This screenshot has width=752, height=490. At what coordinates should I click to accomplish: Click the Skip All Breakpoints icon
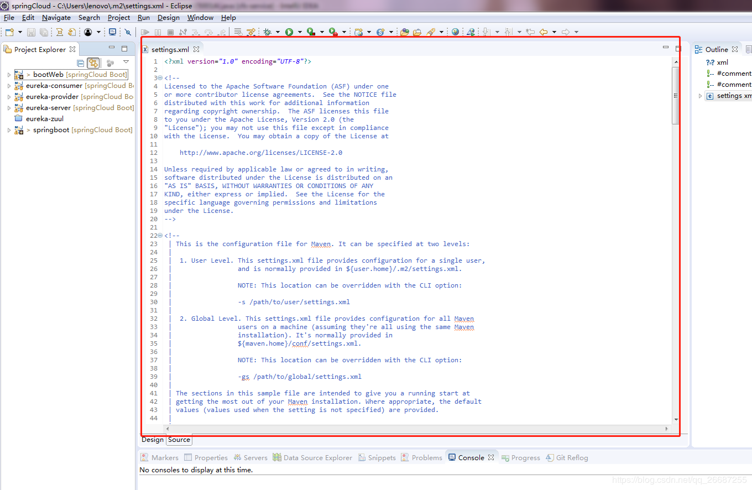click(128, 33)
